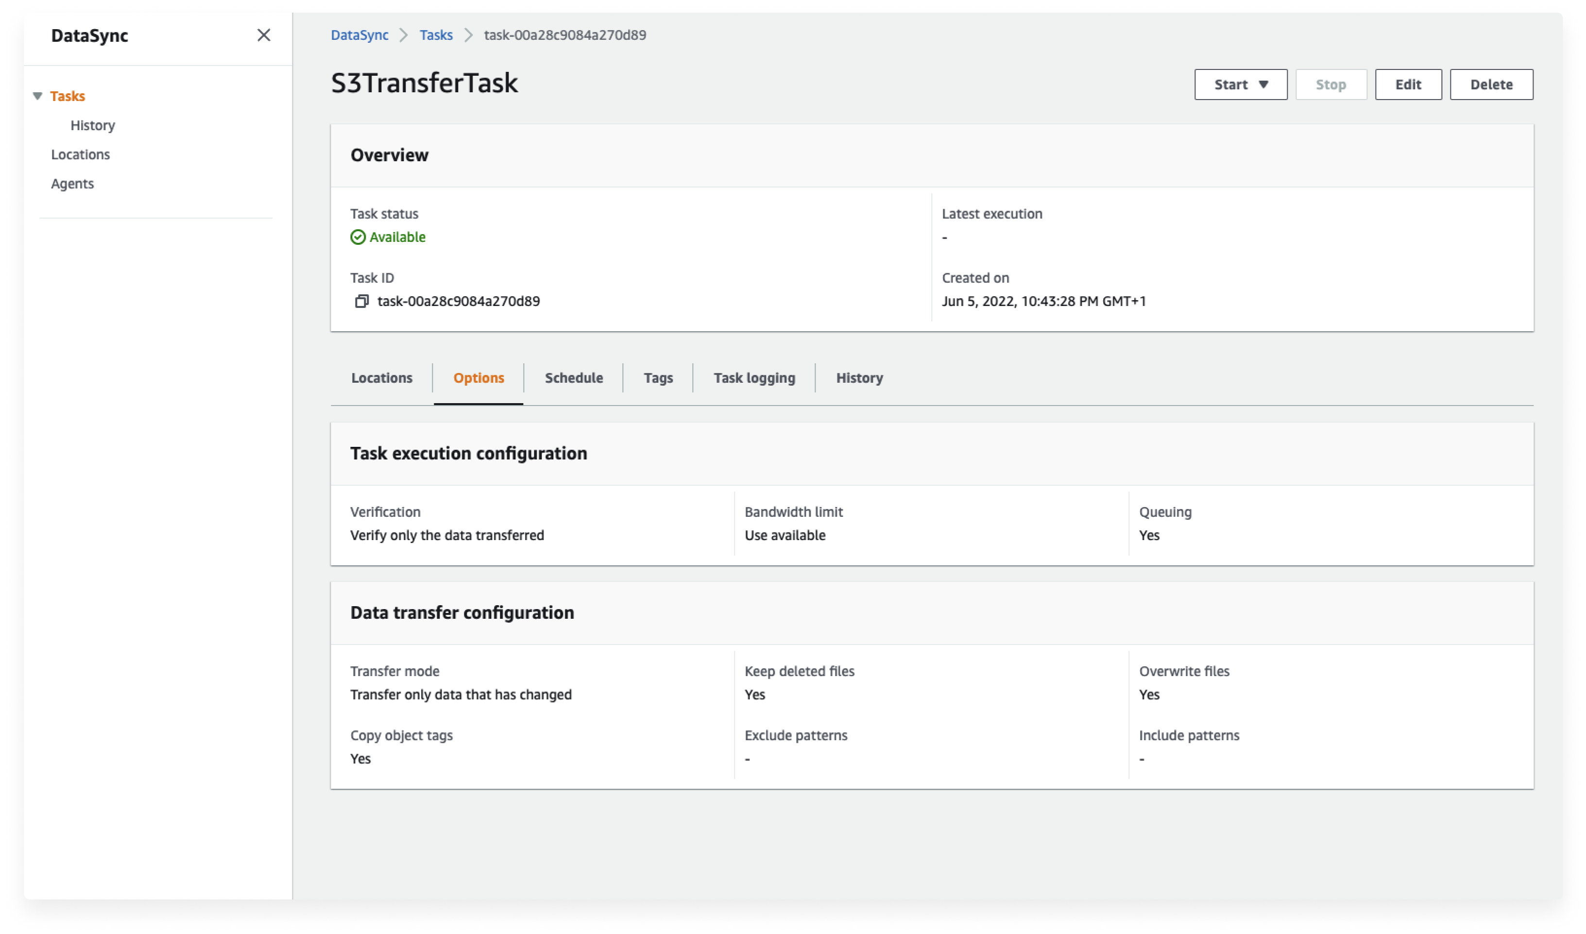Navigate to DataSync breadcrumb link
The height and width of the screenshot is (934, 1586).
tap(359, 35)
